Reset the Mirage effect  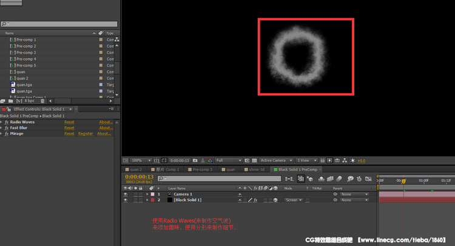(x=69, y=133)
